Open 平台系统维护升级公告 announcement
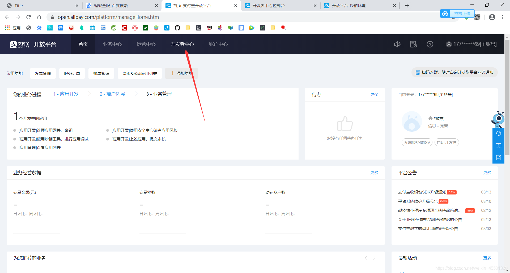510x273 pixels. coord(418,201)
